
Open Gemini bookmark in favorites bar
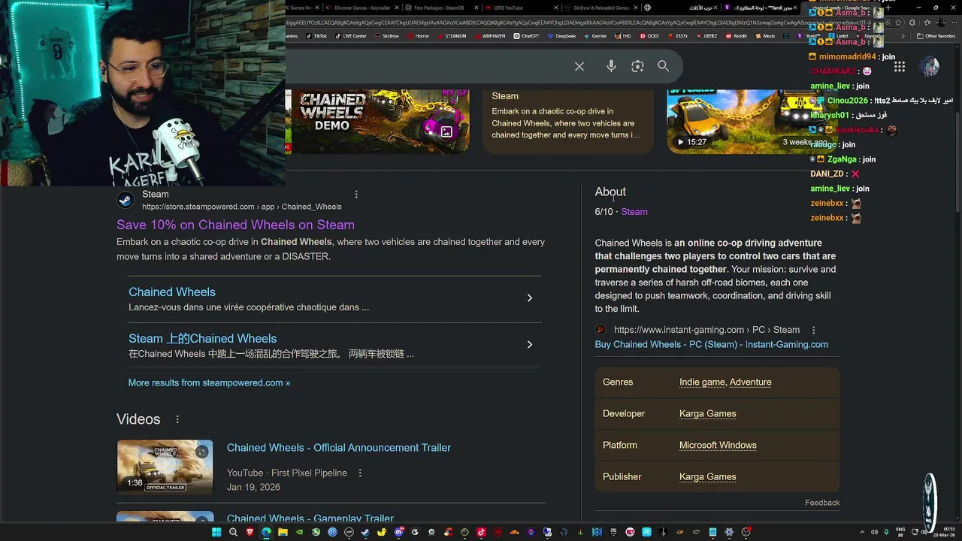click(x=595, y=36)
